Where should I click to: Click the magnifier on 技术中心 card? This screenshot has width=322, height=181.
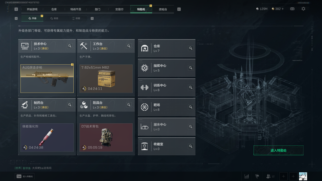pos(70,46)
